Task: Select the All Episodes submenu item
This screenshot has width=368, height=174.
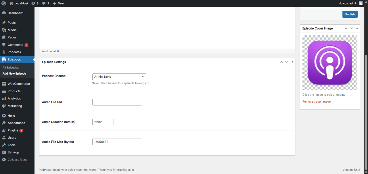Action: (10, 67)
